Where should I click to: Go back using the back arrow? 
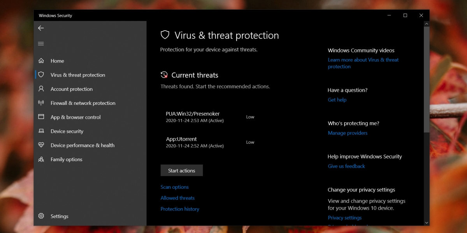click(41, 28)
